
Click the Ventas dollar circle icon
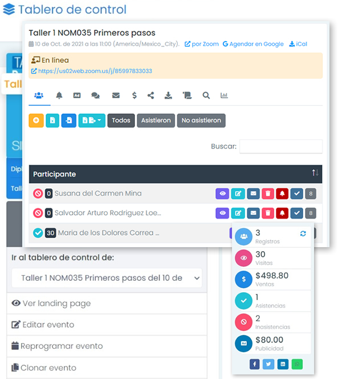point(243,280)
